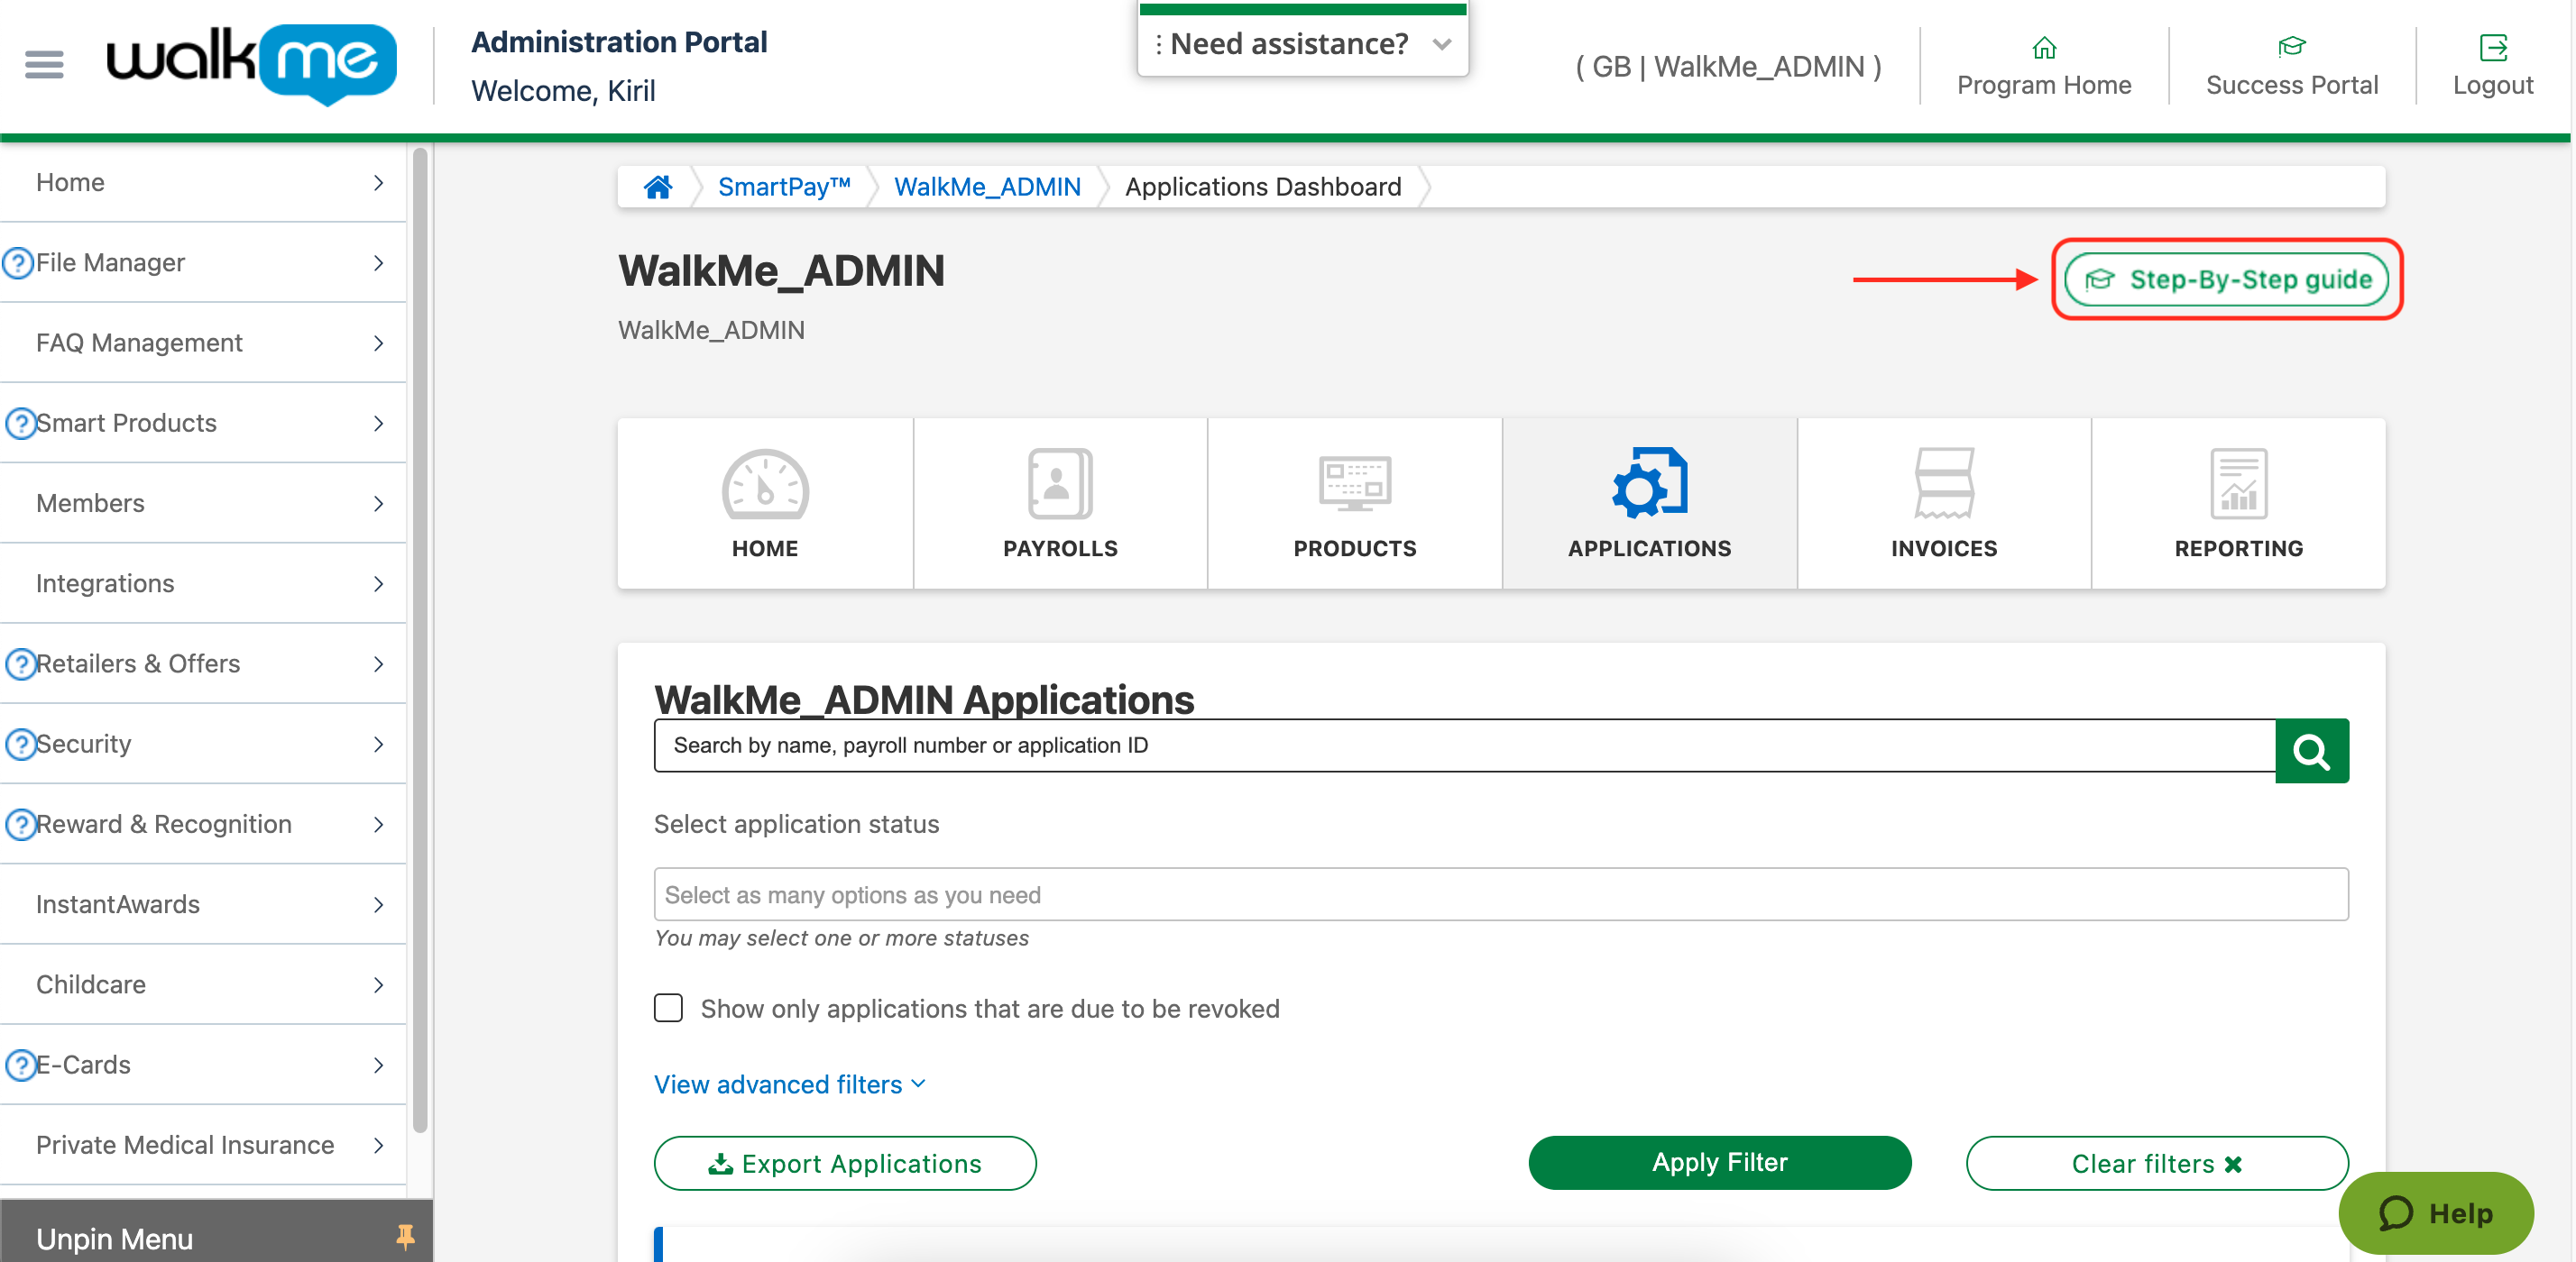The height and width of the screenshot is (1262, 2576).
Task: Open the Help chat bubble
Action: (x=2436, y=1213)
